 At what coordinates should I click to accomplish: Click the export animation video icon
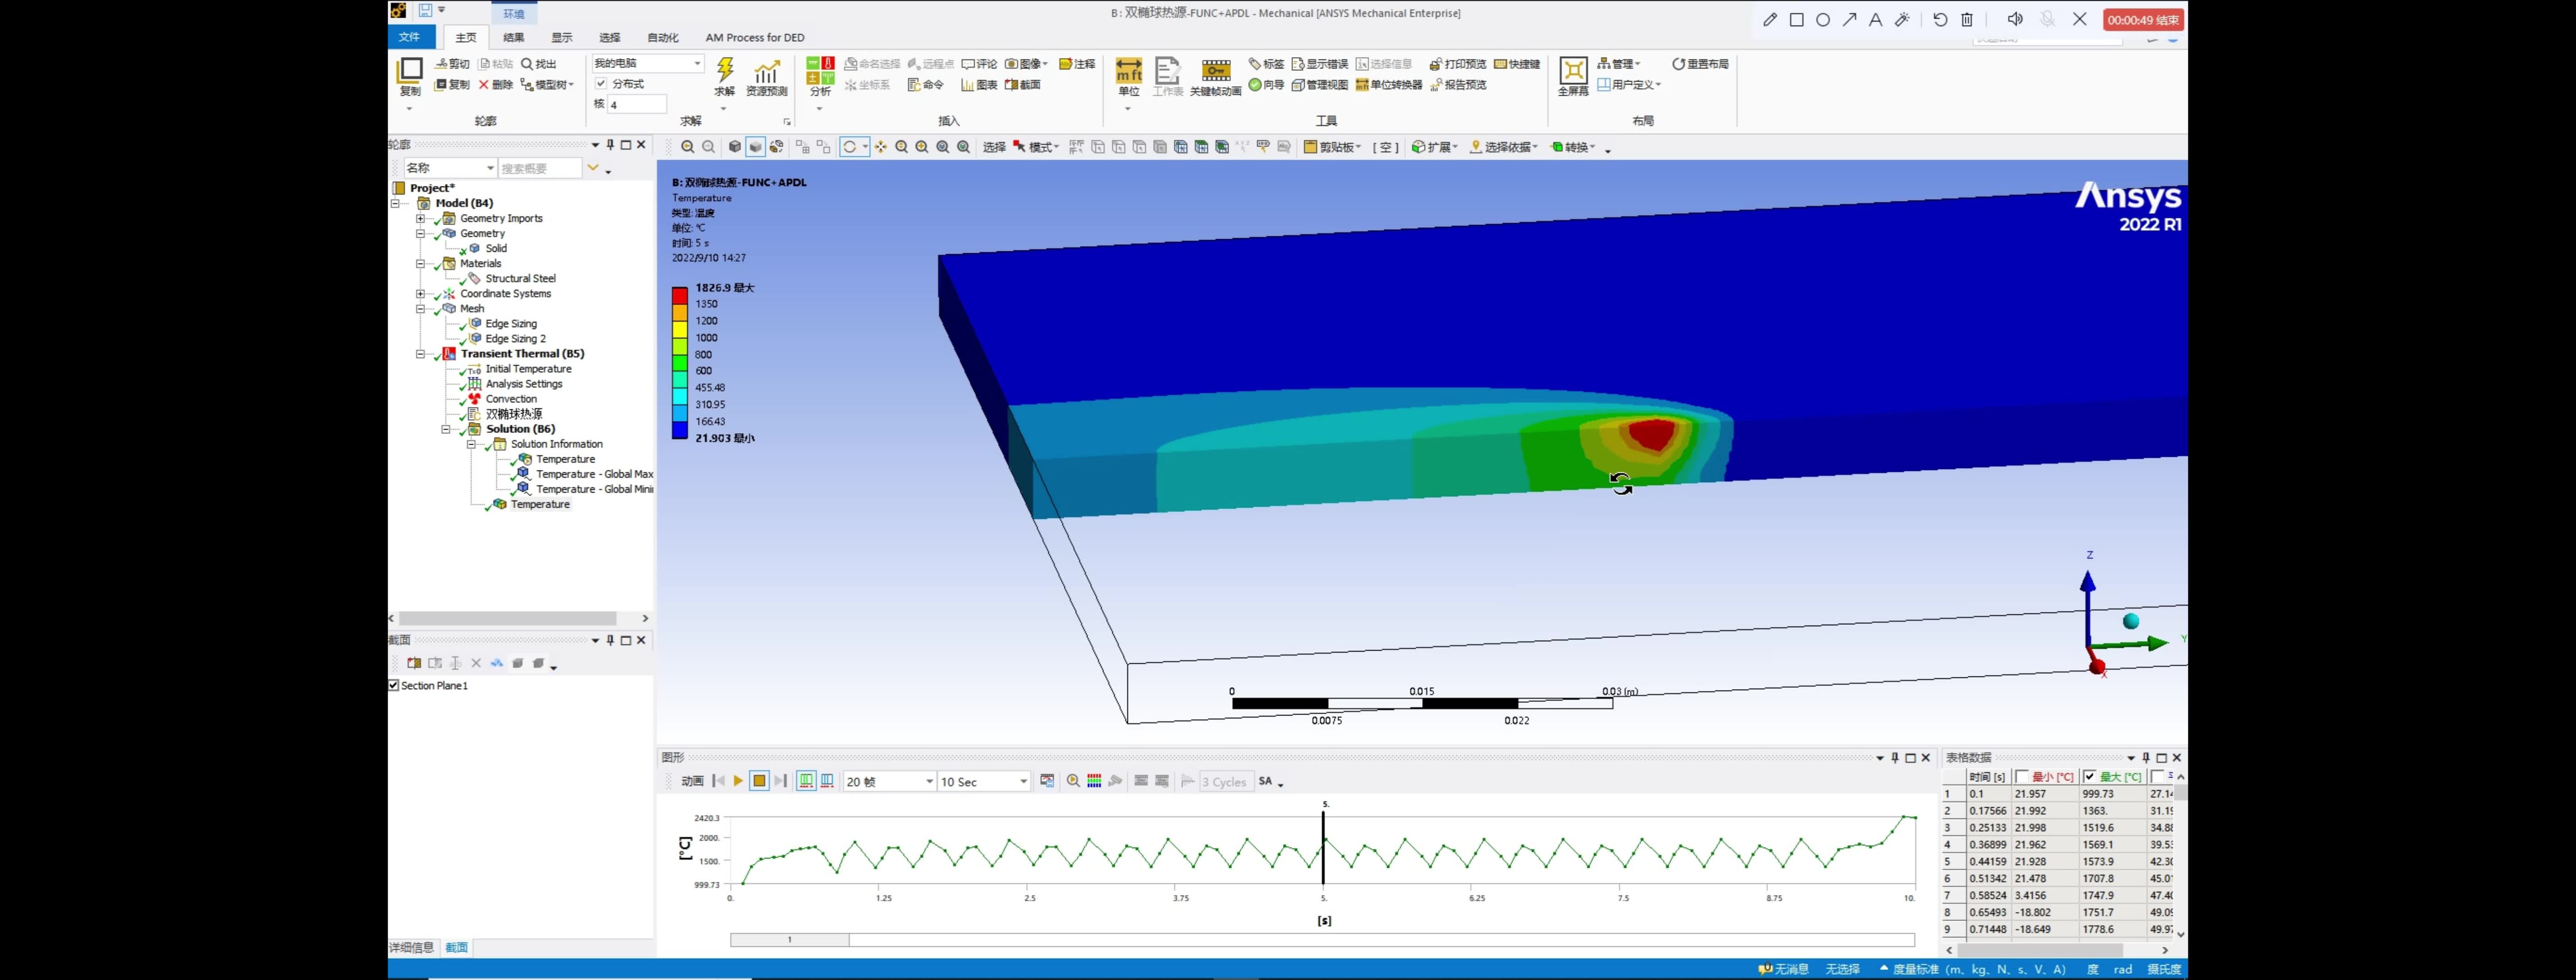1046,781
